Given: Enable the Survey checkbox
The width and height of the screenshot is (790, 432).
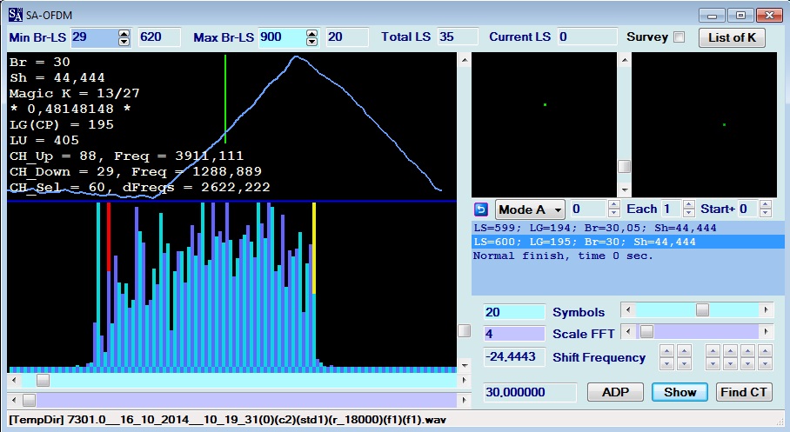Looking at the screenshot, I should [x=680, y=37].
